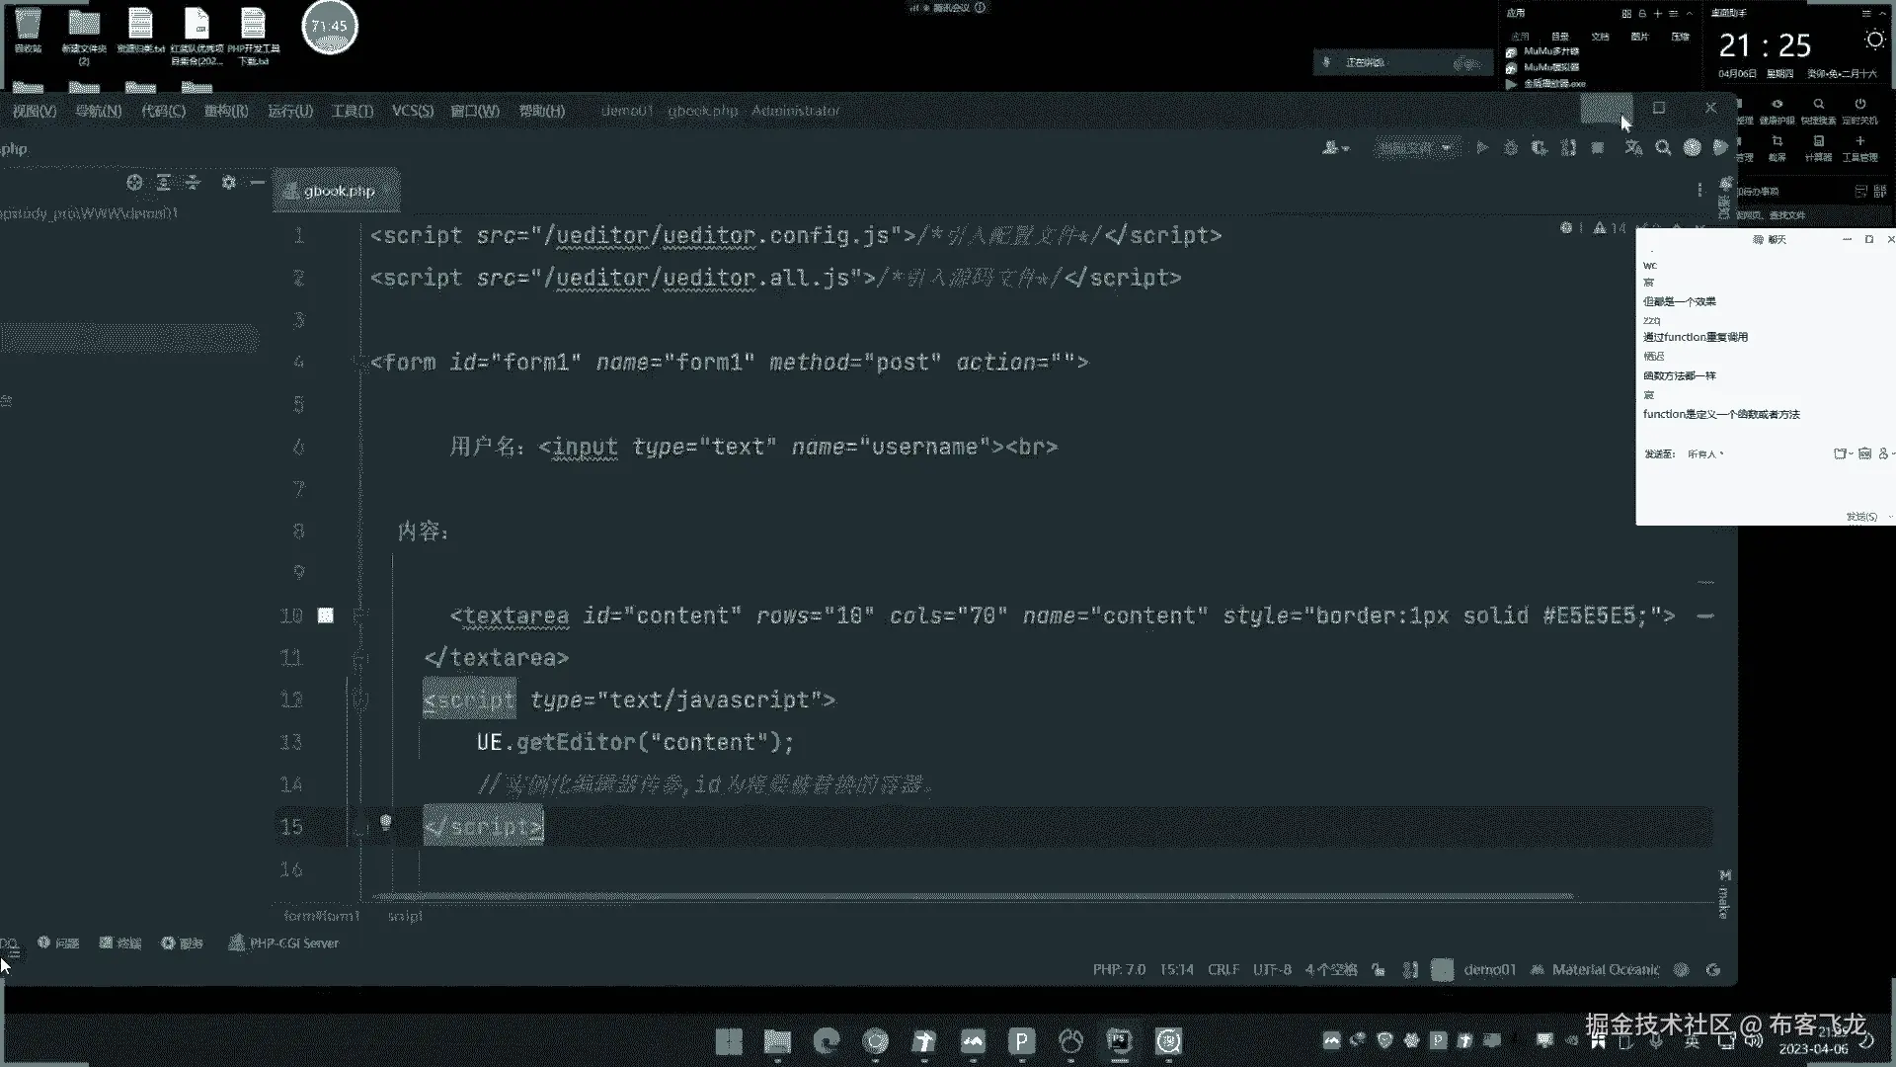
Task: Open the run configuration dropdown
Action: 1414,148
